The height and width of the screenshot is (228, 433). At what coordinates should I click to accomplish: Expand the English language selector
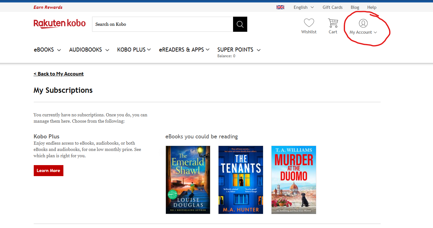click(x=303, y=7)
